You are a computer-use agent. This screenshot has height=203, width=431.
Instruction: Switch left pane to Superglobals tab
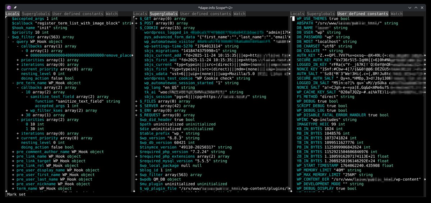click(35, 14)
